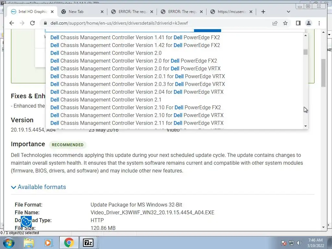Click the Action Center flag tray icon
The height and width of the screenshot is (249, 332).
[284, 243]
